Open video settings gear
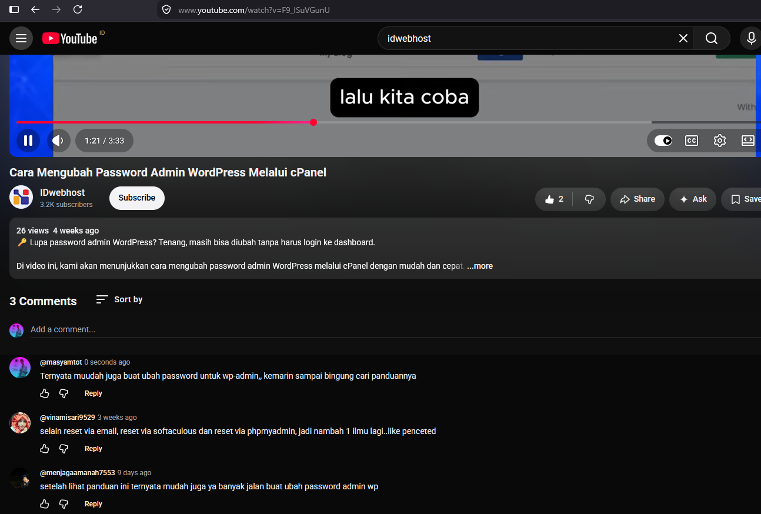Viewport: 761px width, 514px height. 720,141
